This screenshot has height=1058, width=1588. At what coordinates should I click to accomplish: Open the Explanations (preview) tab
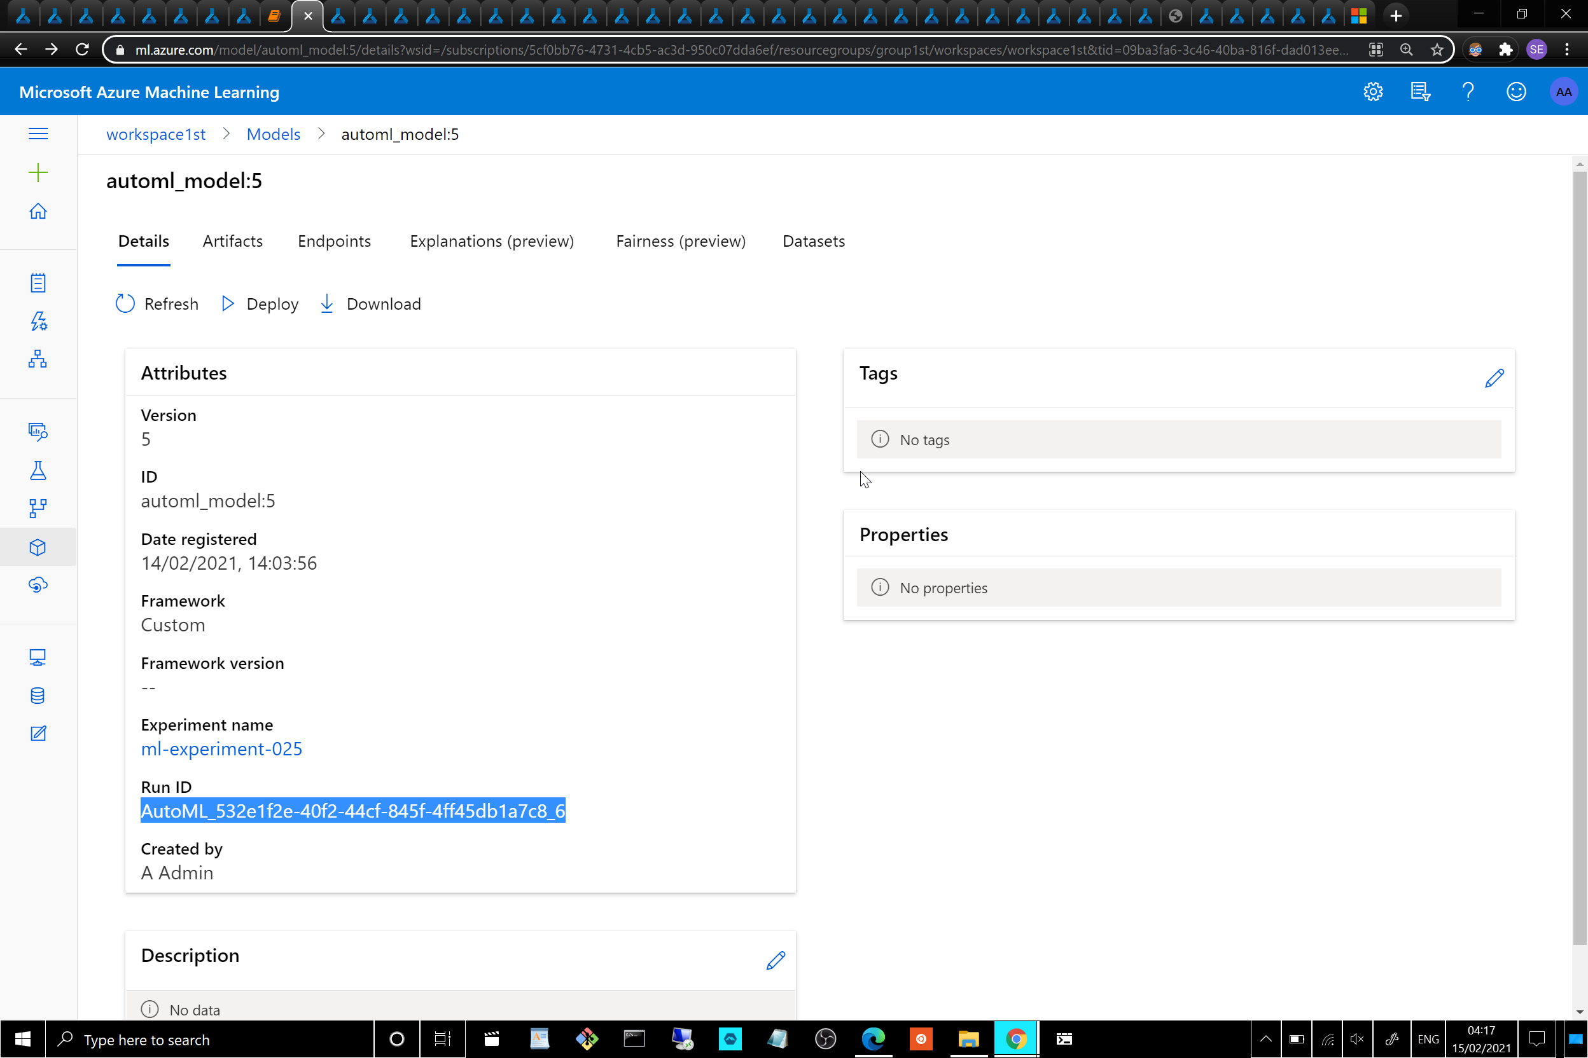pos(492,241)
